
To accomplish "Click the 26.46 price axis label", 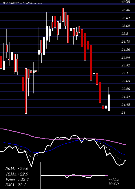I will [126, 10].
